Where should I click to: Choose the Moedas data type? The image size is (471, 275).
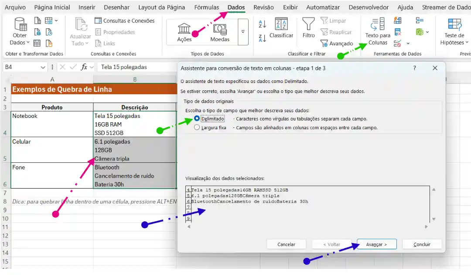[x=220, y=32]
